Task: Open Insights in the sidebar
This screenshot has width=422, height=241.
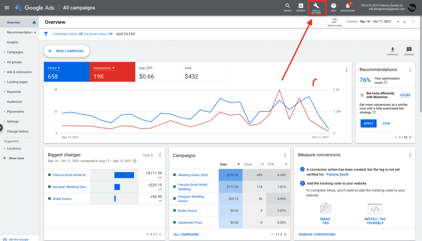Action: (13, 42)
